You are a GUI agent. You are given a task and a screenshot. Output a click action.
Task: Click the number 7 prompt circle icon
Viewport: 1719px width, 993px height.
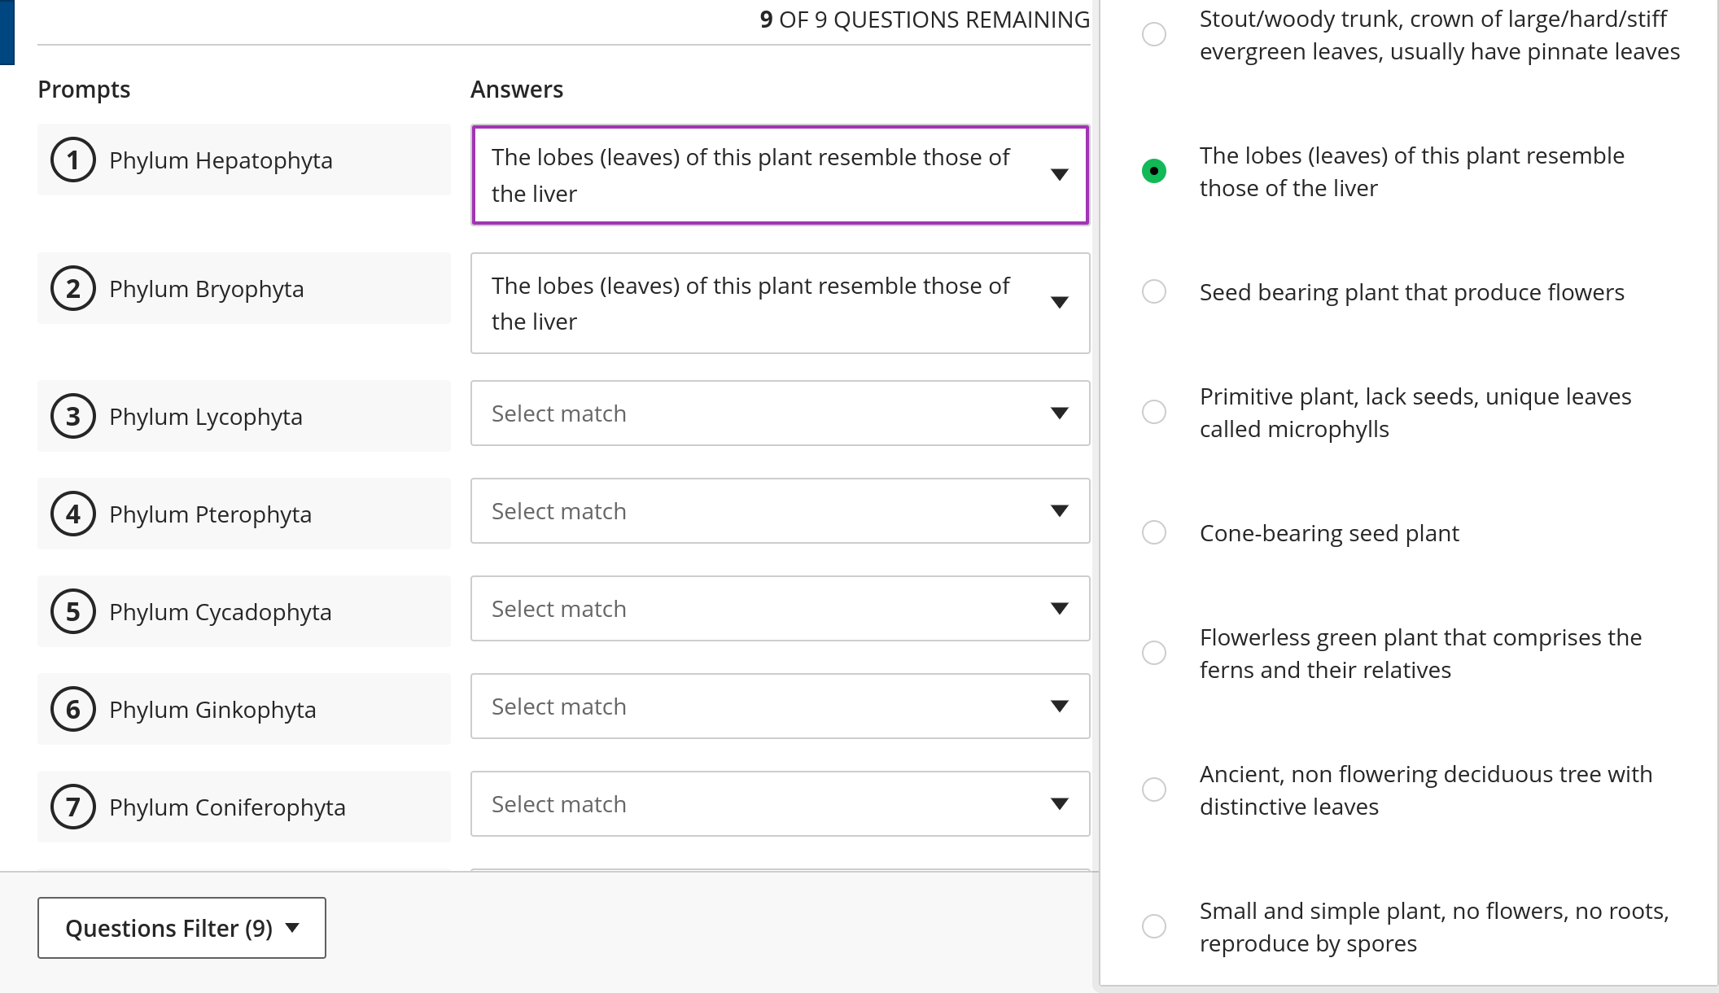pos(73,807)
